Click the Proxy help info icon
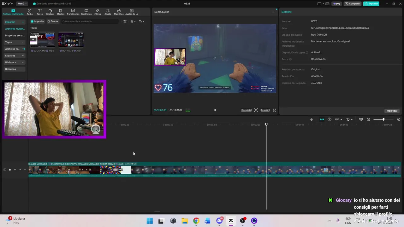Screen dimensions: 404x227 290,59
